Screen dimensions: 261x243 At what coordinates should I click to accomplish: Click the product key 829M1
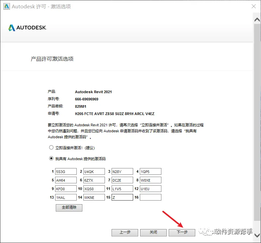coord(81,106)
